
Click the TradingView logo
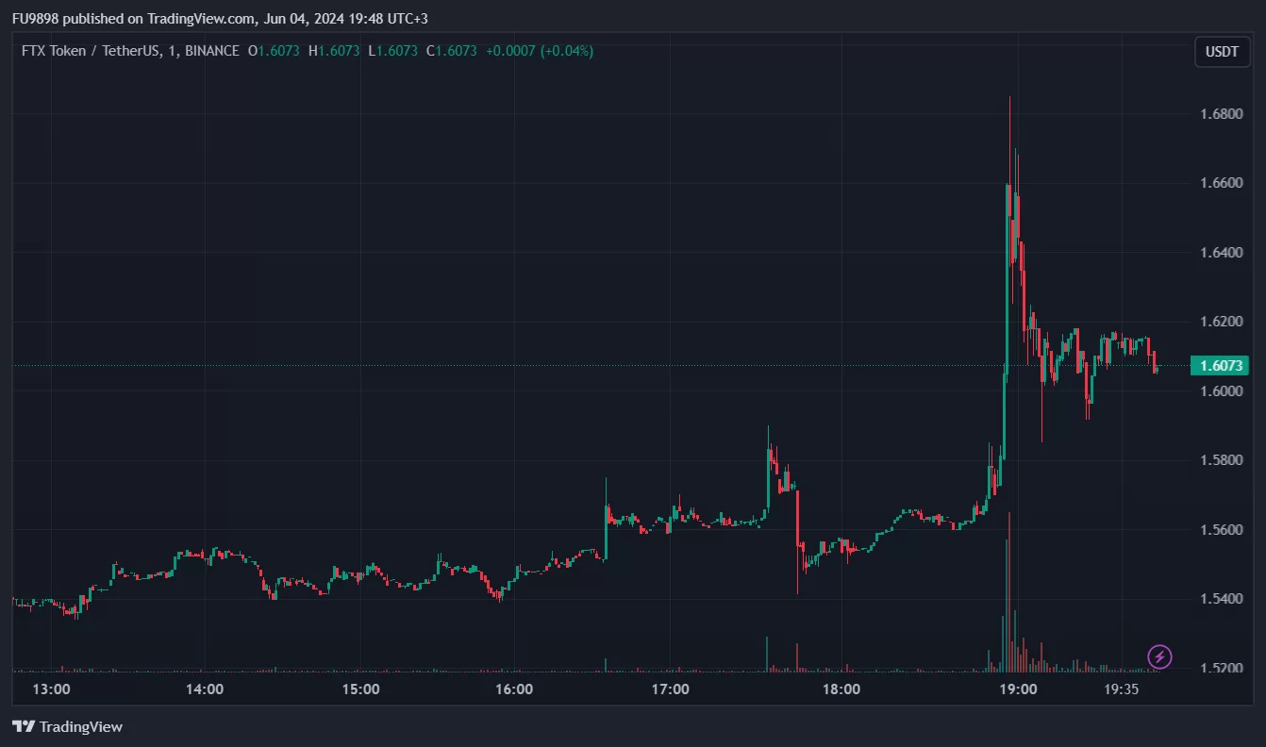(67, 726)
